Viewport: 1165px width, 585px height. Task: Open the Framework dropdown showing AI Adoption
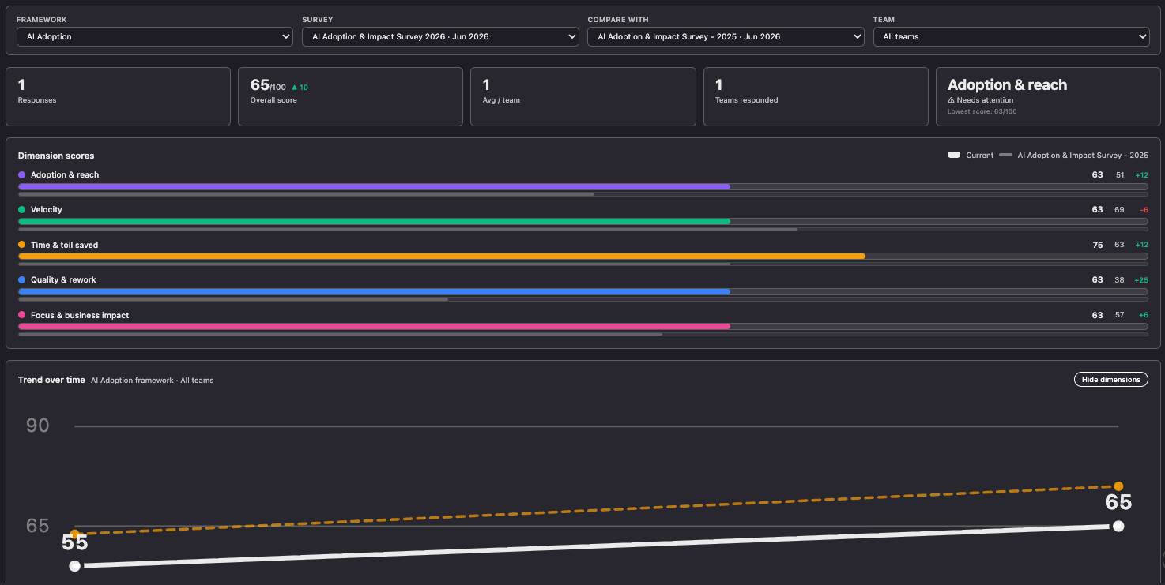tap(155, 36)
